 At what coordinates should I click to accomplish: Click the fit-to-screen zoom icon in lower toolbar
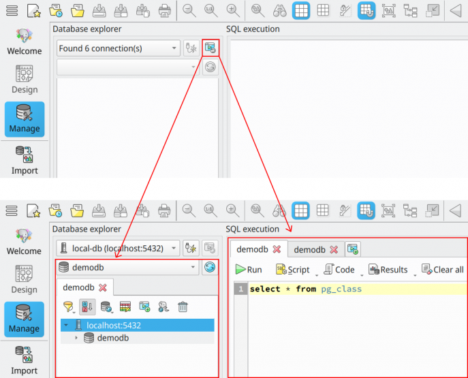(x=388, y=211)
